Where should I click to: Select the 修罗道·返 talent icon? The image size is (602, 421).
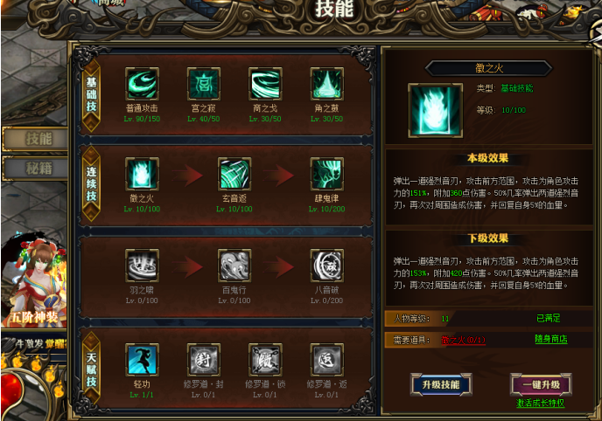326,359
